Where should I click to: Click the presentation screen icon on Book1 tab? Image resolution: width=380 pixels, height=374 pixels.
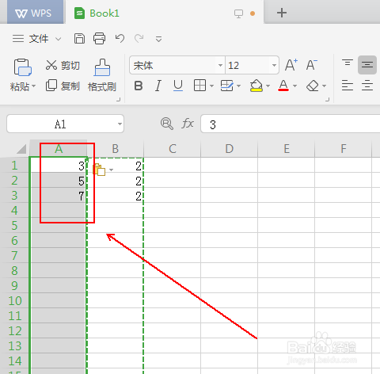coord(238,13)
